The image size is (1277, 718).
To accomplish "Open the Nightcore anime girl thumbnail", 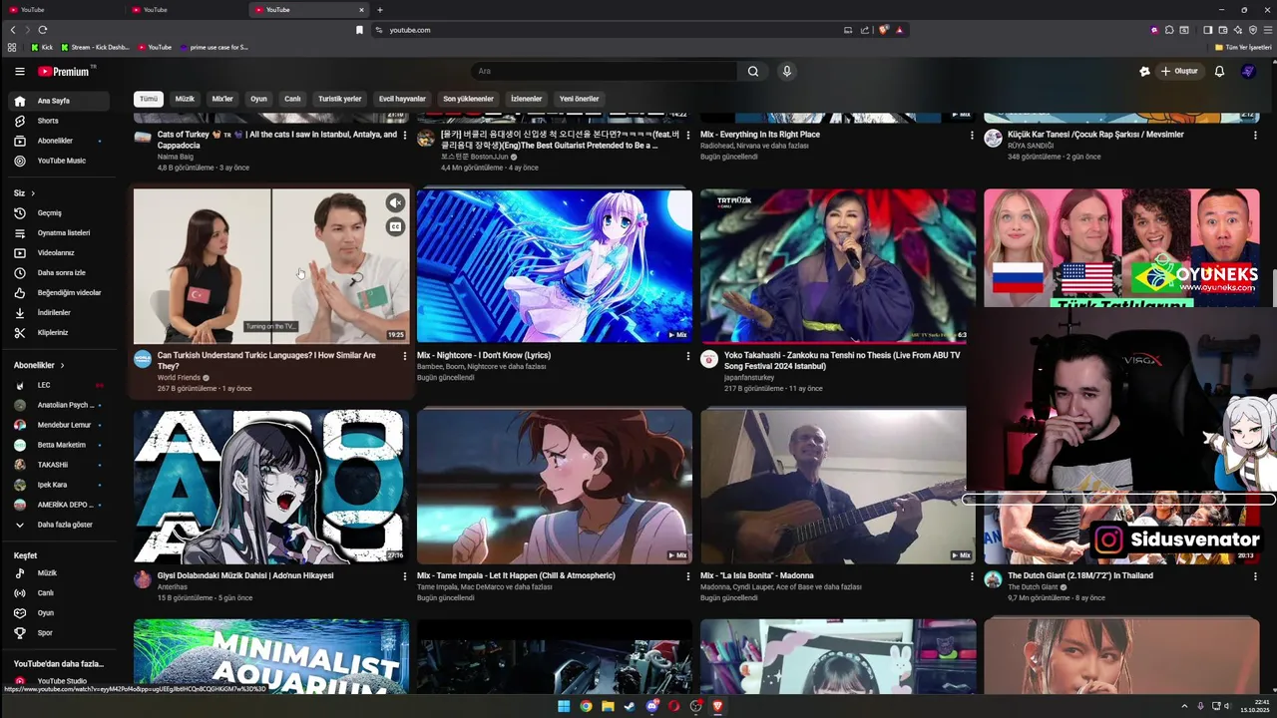I will [x=554, y=266].
